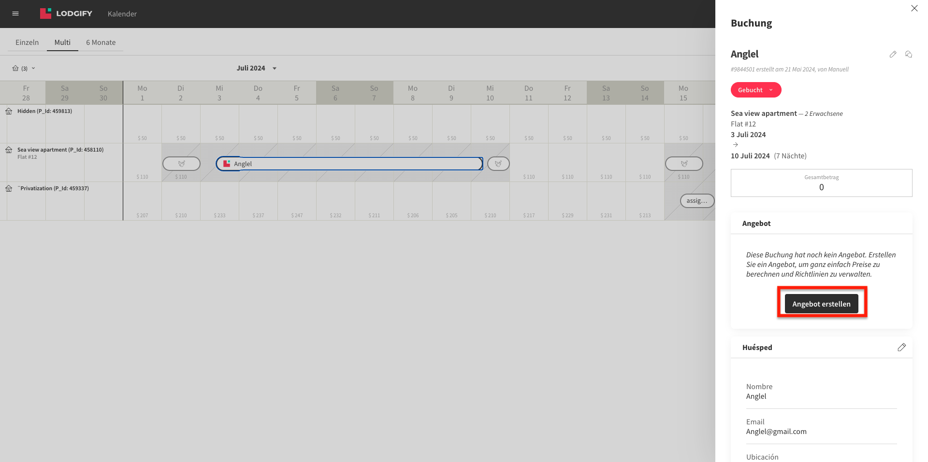The image size is (928, 462).
Task: Click Sa 6 date header
Action: click(335, 93)
